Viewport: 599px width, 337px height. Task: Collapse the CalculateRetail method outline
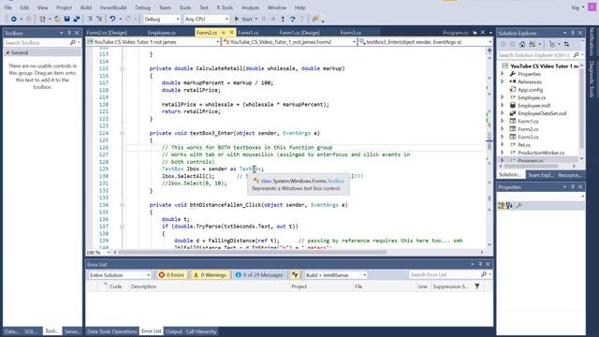122,68
